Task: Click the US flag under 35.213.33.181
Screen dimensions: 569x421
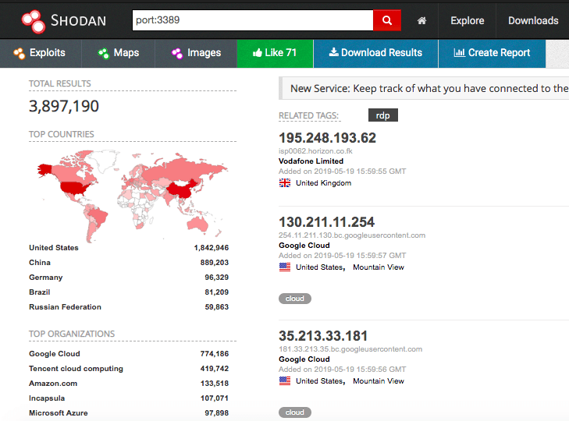Action: click(285, 381)
